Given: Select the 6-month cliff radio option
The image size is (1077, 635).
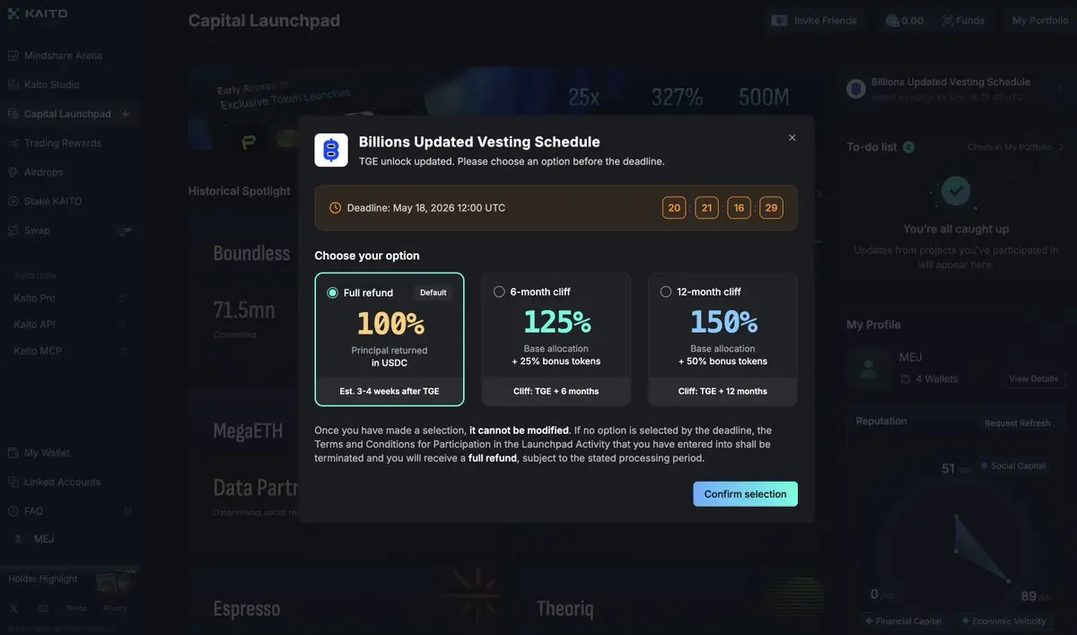Looking at the screenshot, I should point(499,291).
